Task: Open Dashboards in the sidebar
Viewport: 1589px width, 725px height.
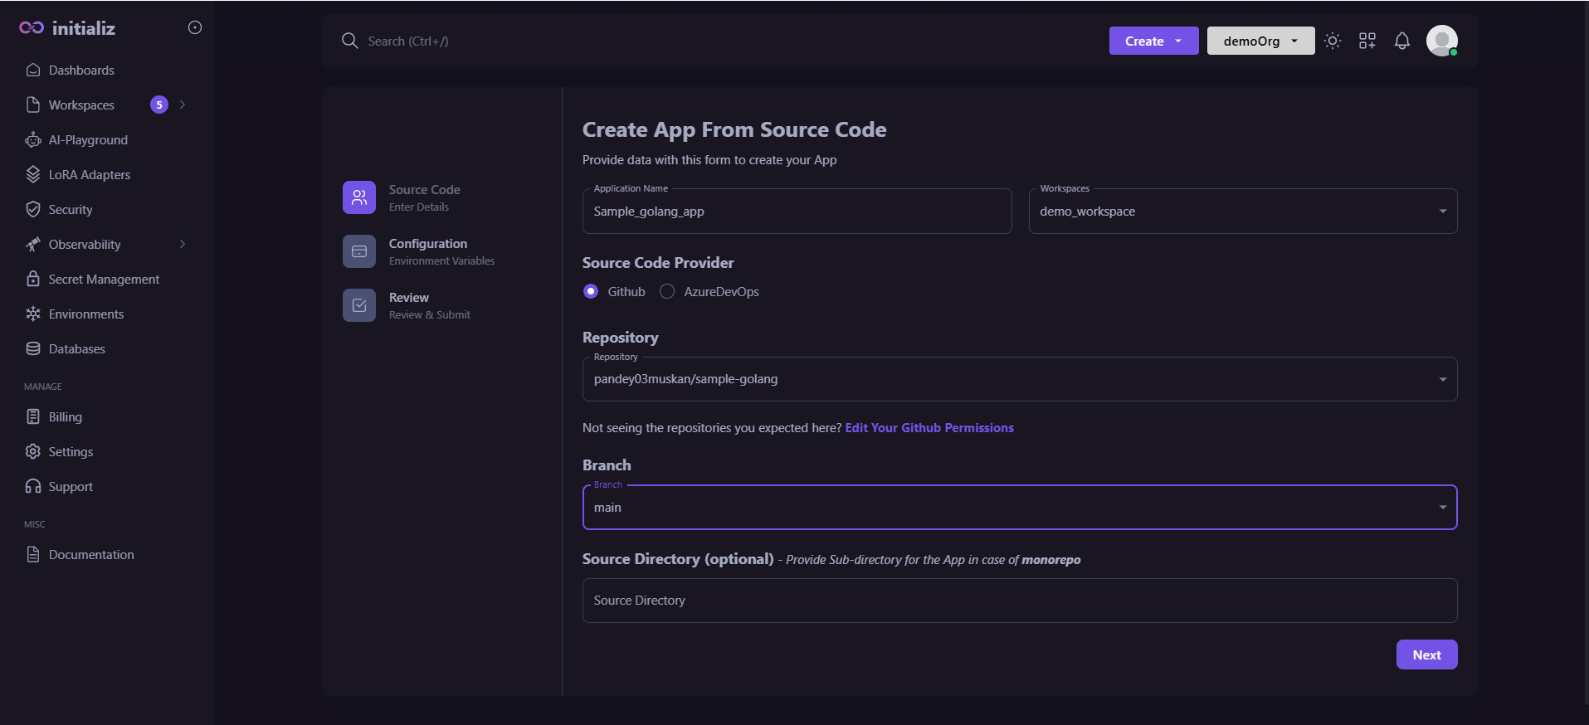Action: click(x=81, y=70)
